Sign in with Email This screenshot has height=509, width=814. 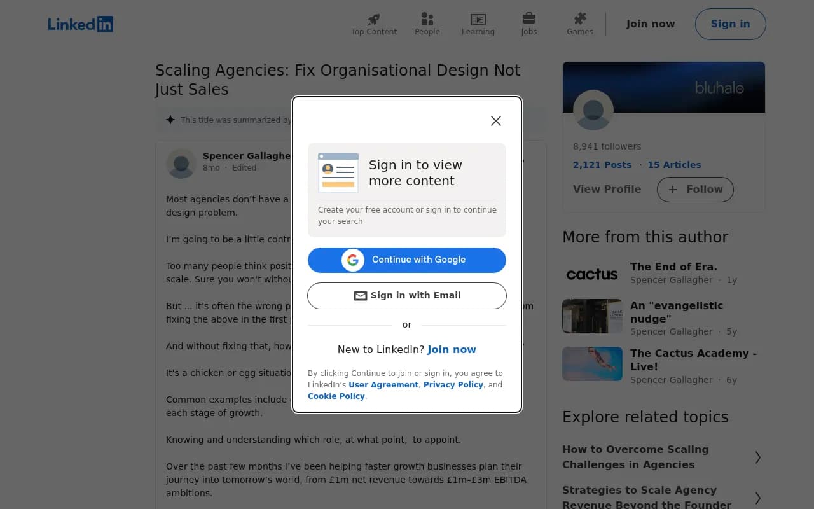coord(407,296)
